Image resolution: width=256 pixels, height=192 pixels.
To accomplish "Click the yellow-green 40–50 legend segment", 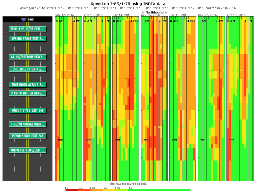I will pyautogui.click(x=122, y=190).
